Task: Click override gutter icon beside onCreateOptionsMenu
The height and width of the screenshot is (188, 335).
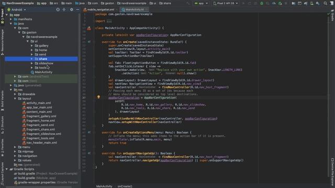Action: pos(89,132)
